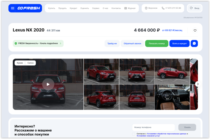
Task: Open the rear three-quarter view thumbnail
Action: [x=101, y=97]
